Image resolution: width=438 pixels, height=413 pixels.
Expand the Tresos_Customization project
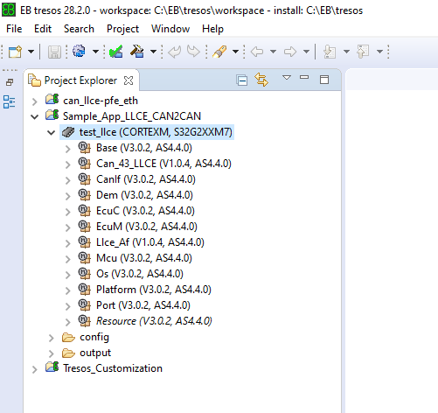(35, 369)
